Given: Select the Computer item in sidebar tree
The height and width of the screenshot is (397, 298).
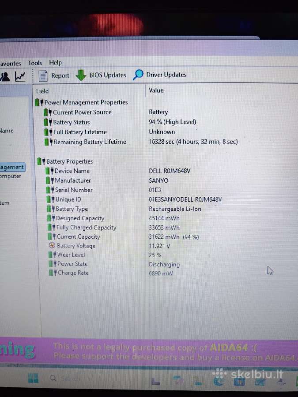Looking at the screenshot, I should pos(11,176).
